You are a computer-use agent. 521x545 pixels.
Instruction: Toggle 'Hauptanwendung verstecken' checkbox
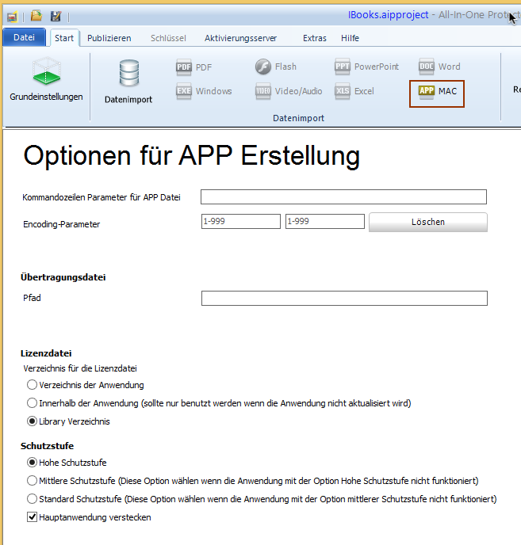[x=33, y=517]
